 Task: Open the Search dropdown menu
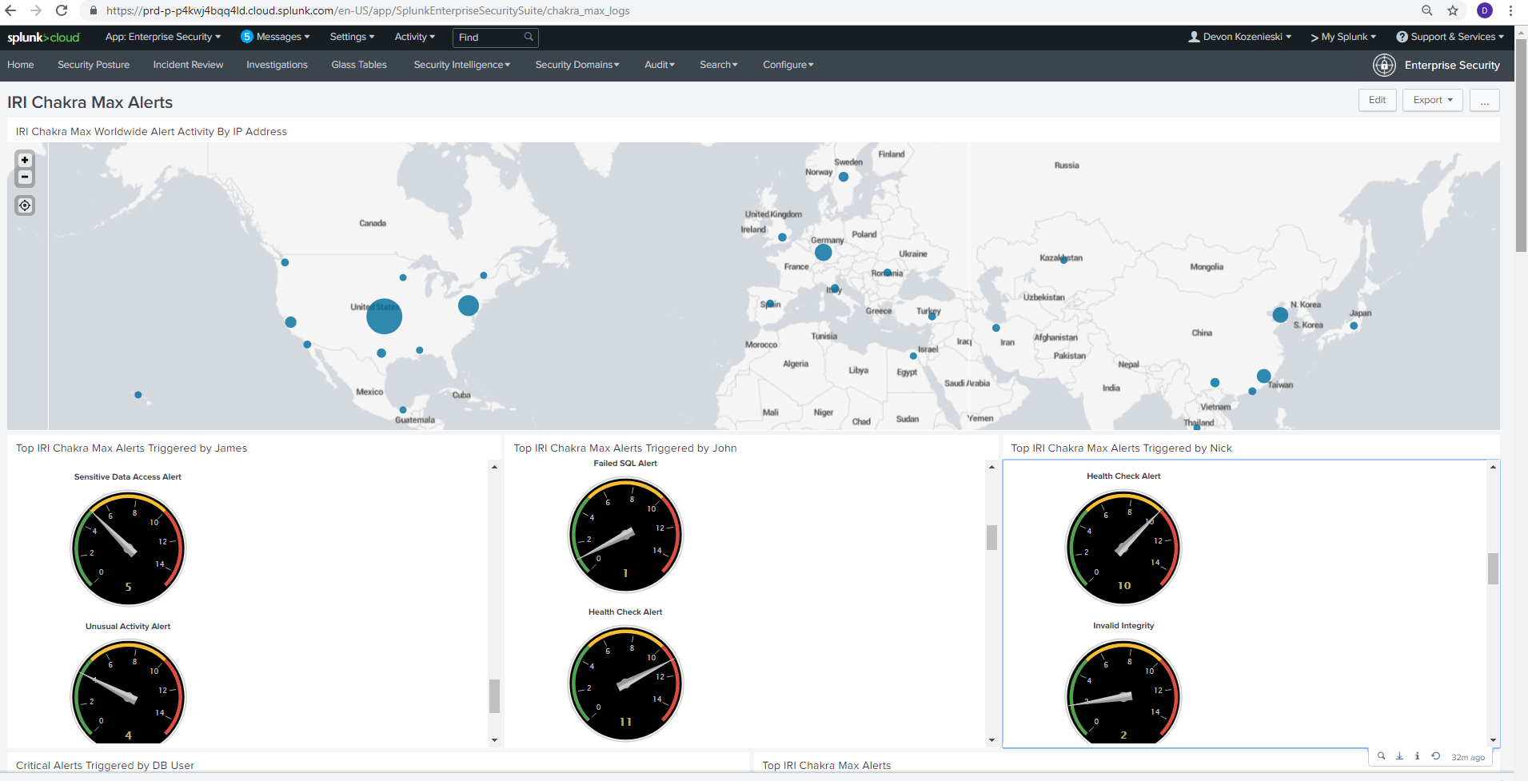719,65
